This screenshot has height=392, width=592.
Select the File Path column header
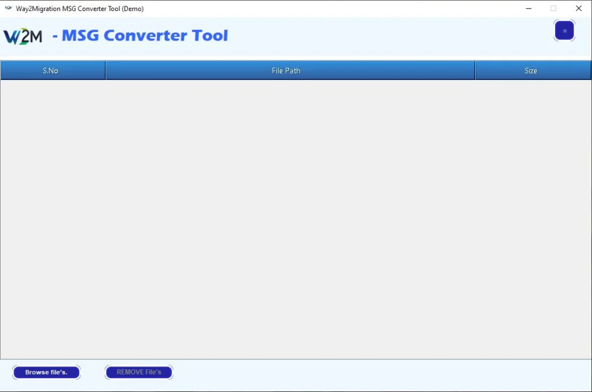tap(286, 71)
